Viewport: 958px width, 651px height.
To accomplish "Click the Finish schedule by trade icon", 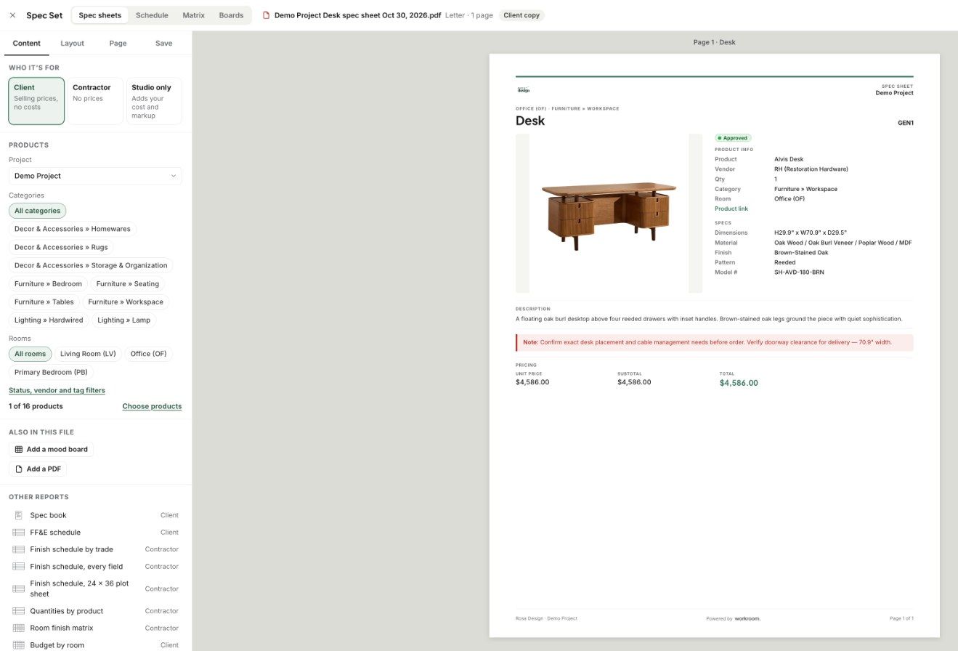I will (19, 549).
